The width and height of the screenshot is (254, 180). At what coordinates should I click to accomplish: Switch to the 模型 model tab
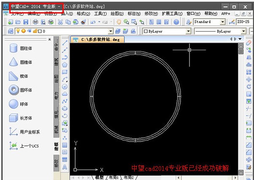[99, 177]
